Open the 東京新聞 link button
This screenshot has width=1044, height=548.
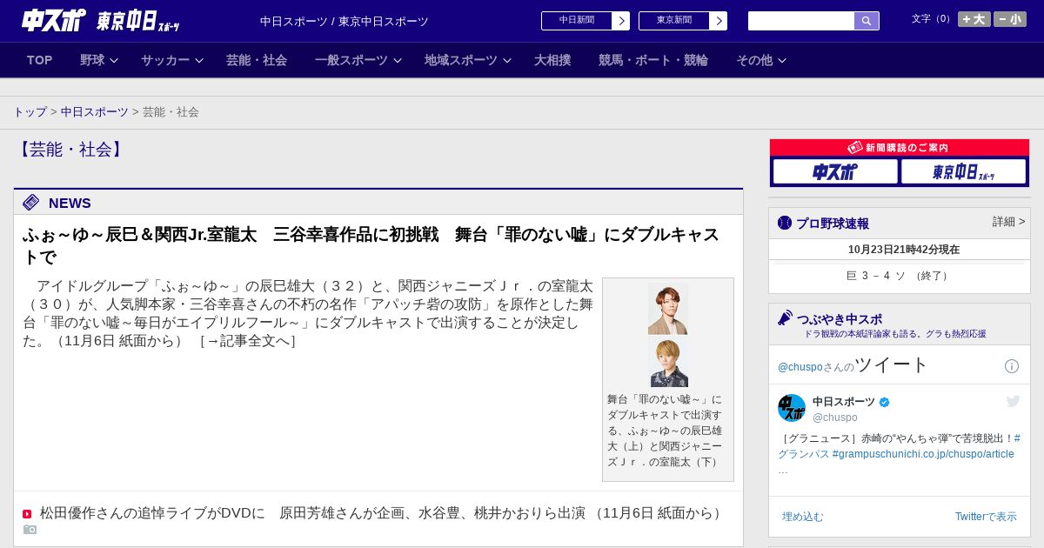pyautogui.click(x=674, y=21)
